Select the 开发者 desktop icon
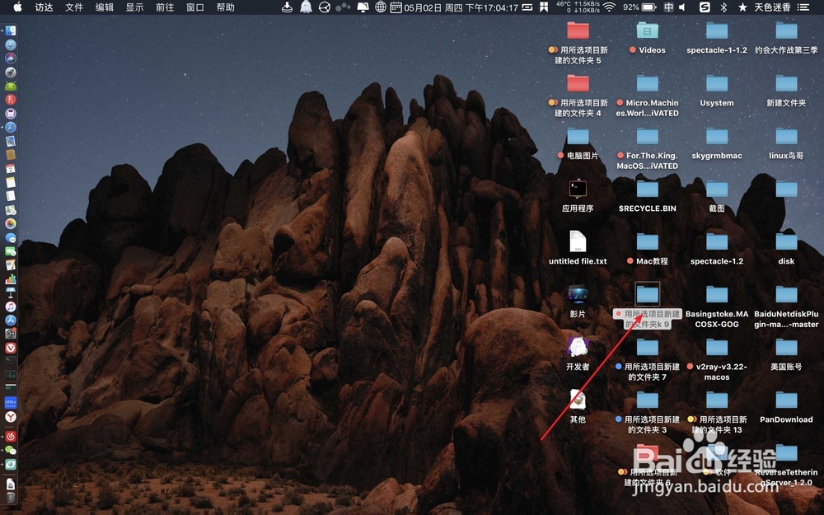Viewport: 824px width, 515px height. click(x=578, y=353)
